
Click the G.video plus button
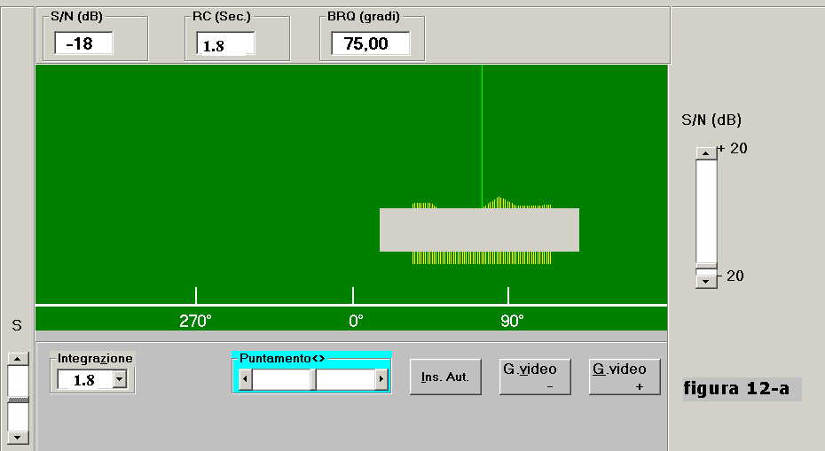(625, 377)
